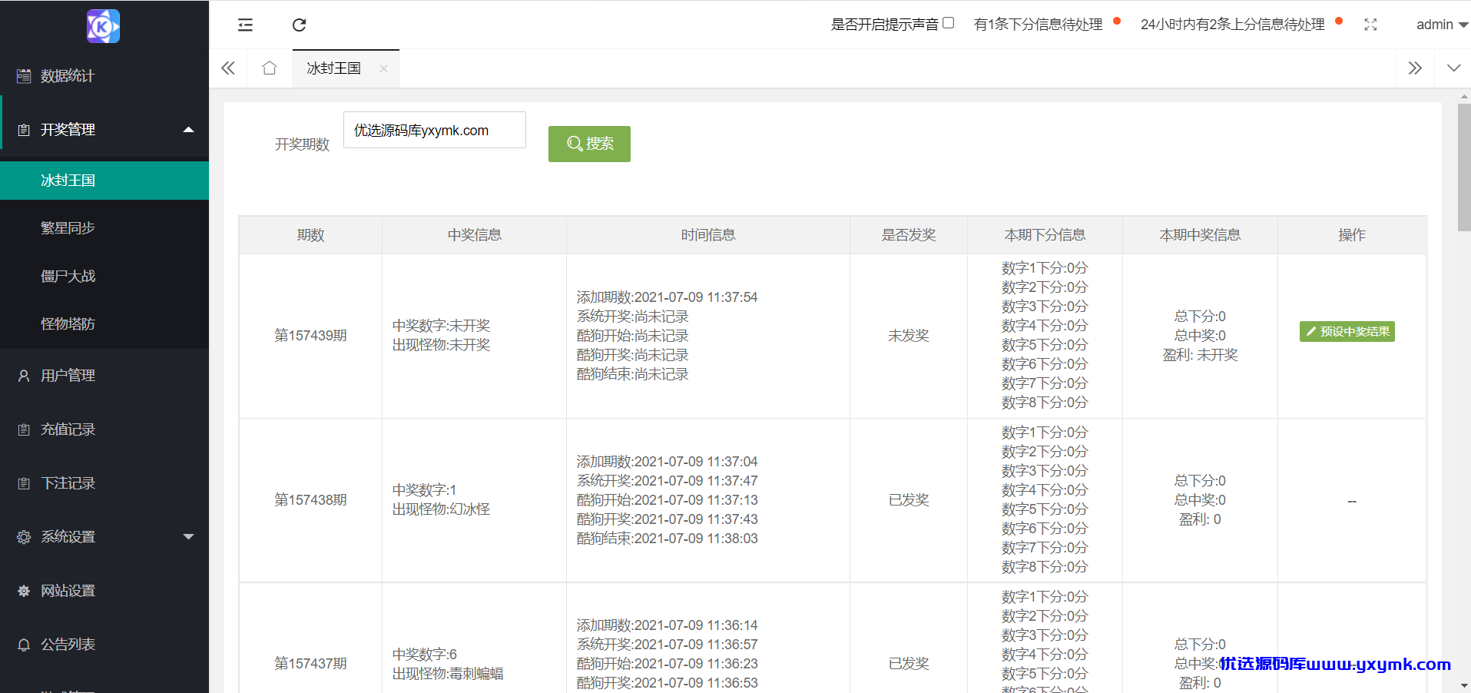Click the green 搜索 button
Image resolution: width=1471 pixels, height=693 pixels.
coord(589,144)
